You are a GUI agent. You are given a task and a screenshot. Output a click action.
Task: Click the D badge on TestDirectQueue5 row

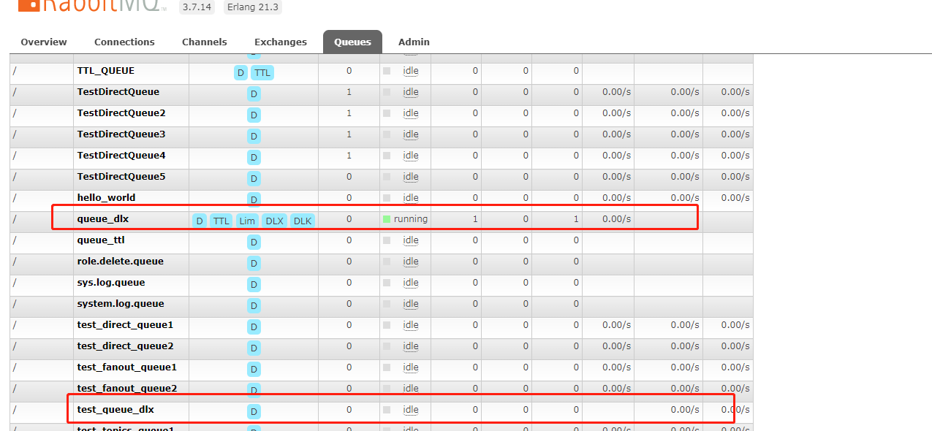[x=254, y=179]
